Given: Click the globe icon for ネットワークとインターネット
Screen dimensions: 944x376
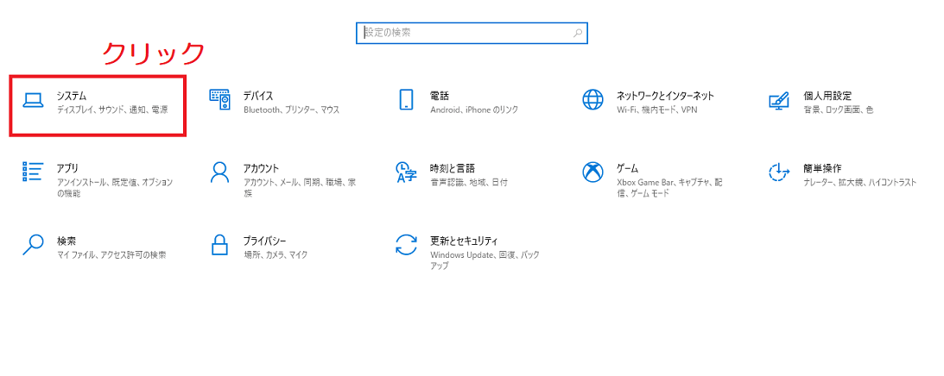Looking at the screenshot, I should 592,100.
